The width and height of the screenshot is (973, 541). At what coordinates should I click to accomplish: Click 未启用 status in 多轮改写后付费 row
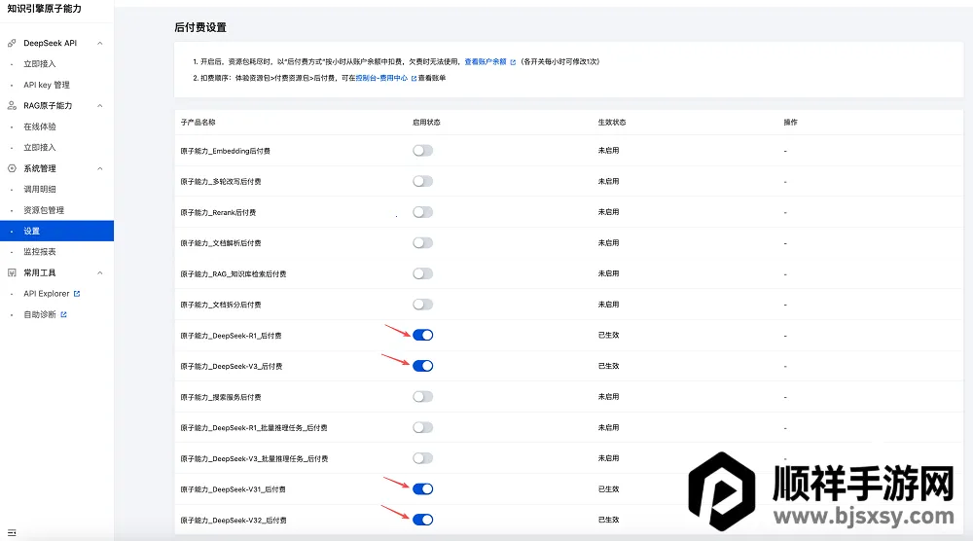click(x=609, y=181)
